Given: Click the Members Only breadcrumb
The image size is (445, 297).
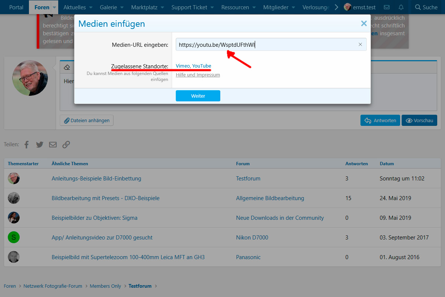Looking at the screenshot, I should click(105, 286).
